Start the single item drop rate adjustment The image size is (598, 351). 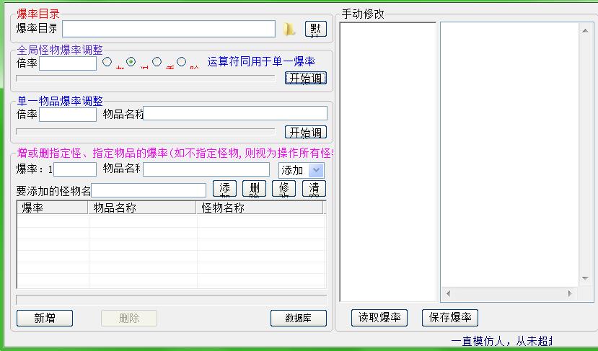click(x=305, y=132)
